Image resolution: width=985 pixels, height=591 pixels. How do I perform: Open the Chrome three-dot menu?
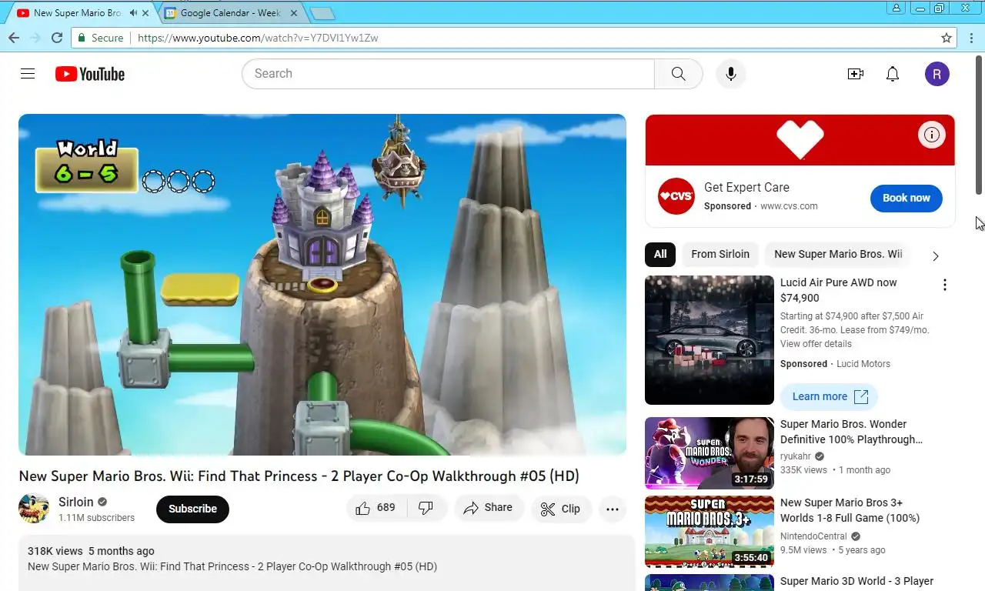972,38
